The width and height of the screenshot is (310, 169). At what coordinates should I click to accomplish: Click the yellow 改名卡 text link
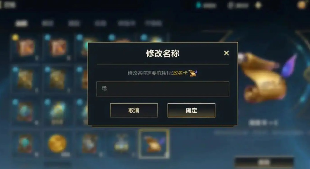[180, 73]
